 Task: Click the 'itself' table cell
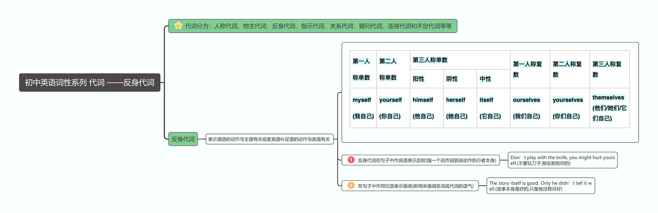[493, 108]
